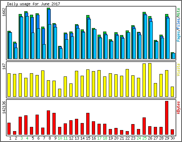Click day label "28" on the x-axis

[161, 138]
